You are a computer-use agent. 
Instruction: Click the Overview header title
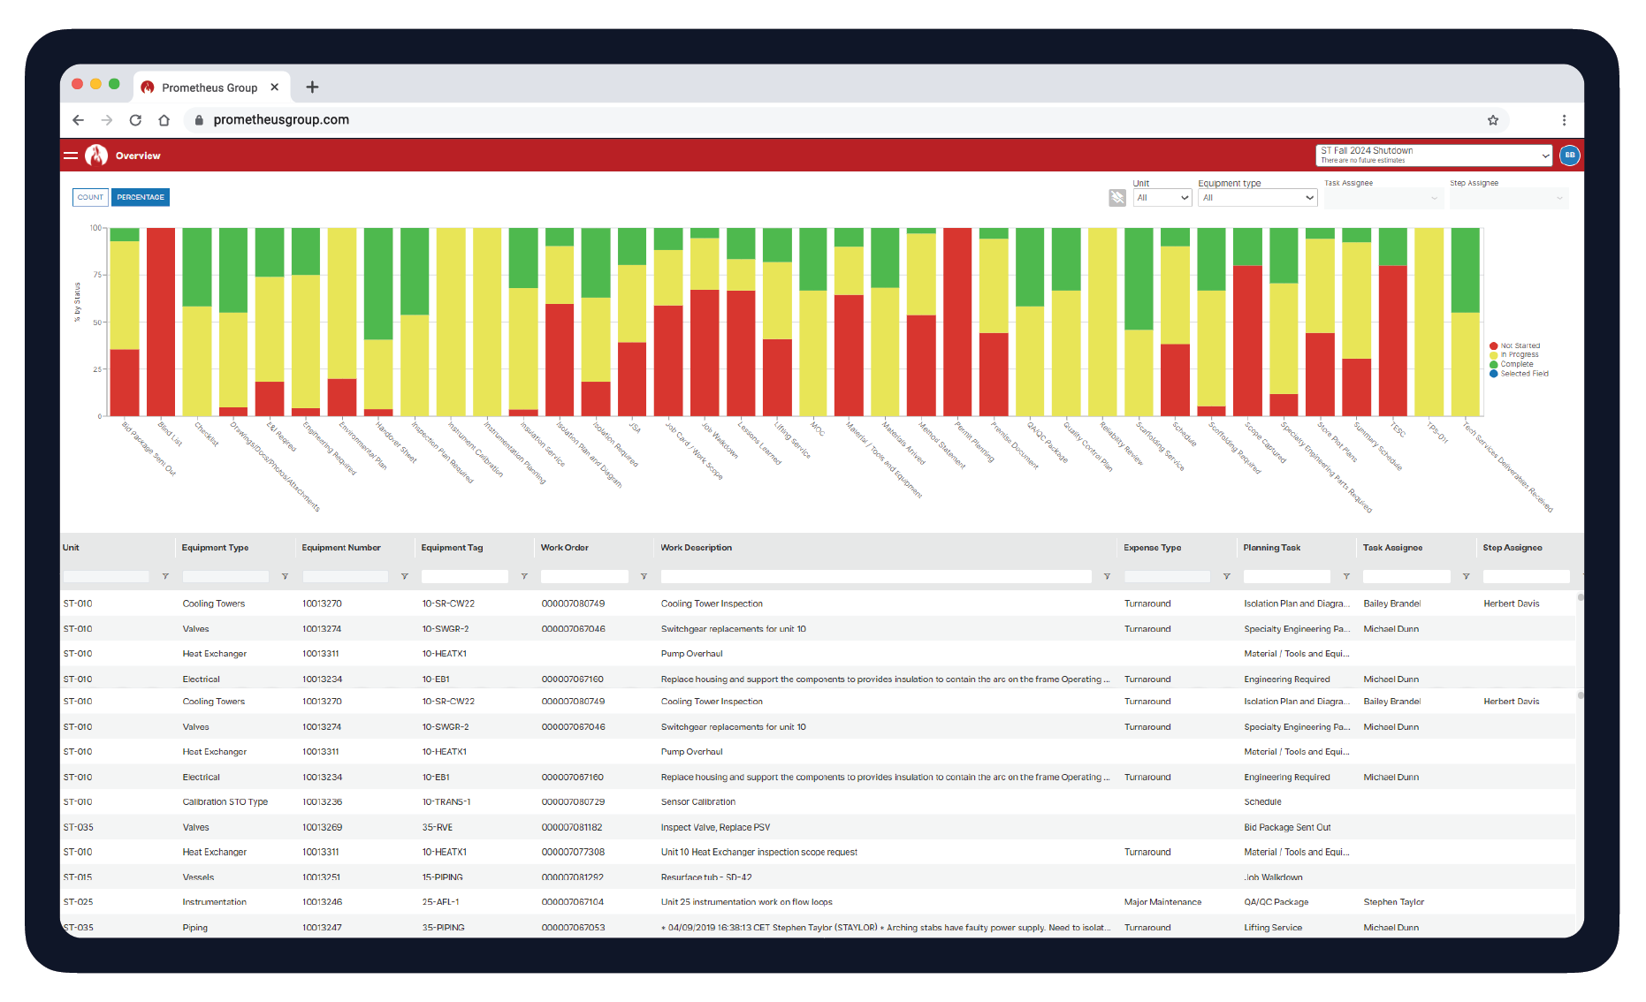[137, 155]
